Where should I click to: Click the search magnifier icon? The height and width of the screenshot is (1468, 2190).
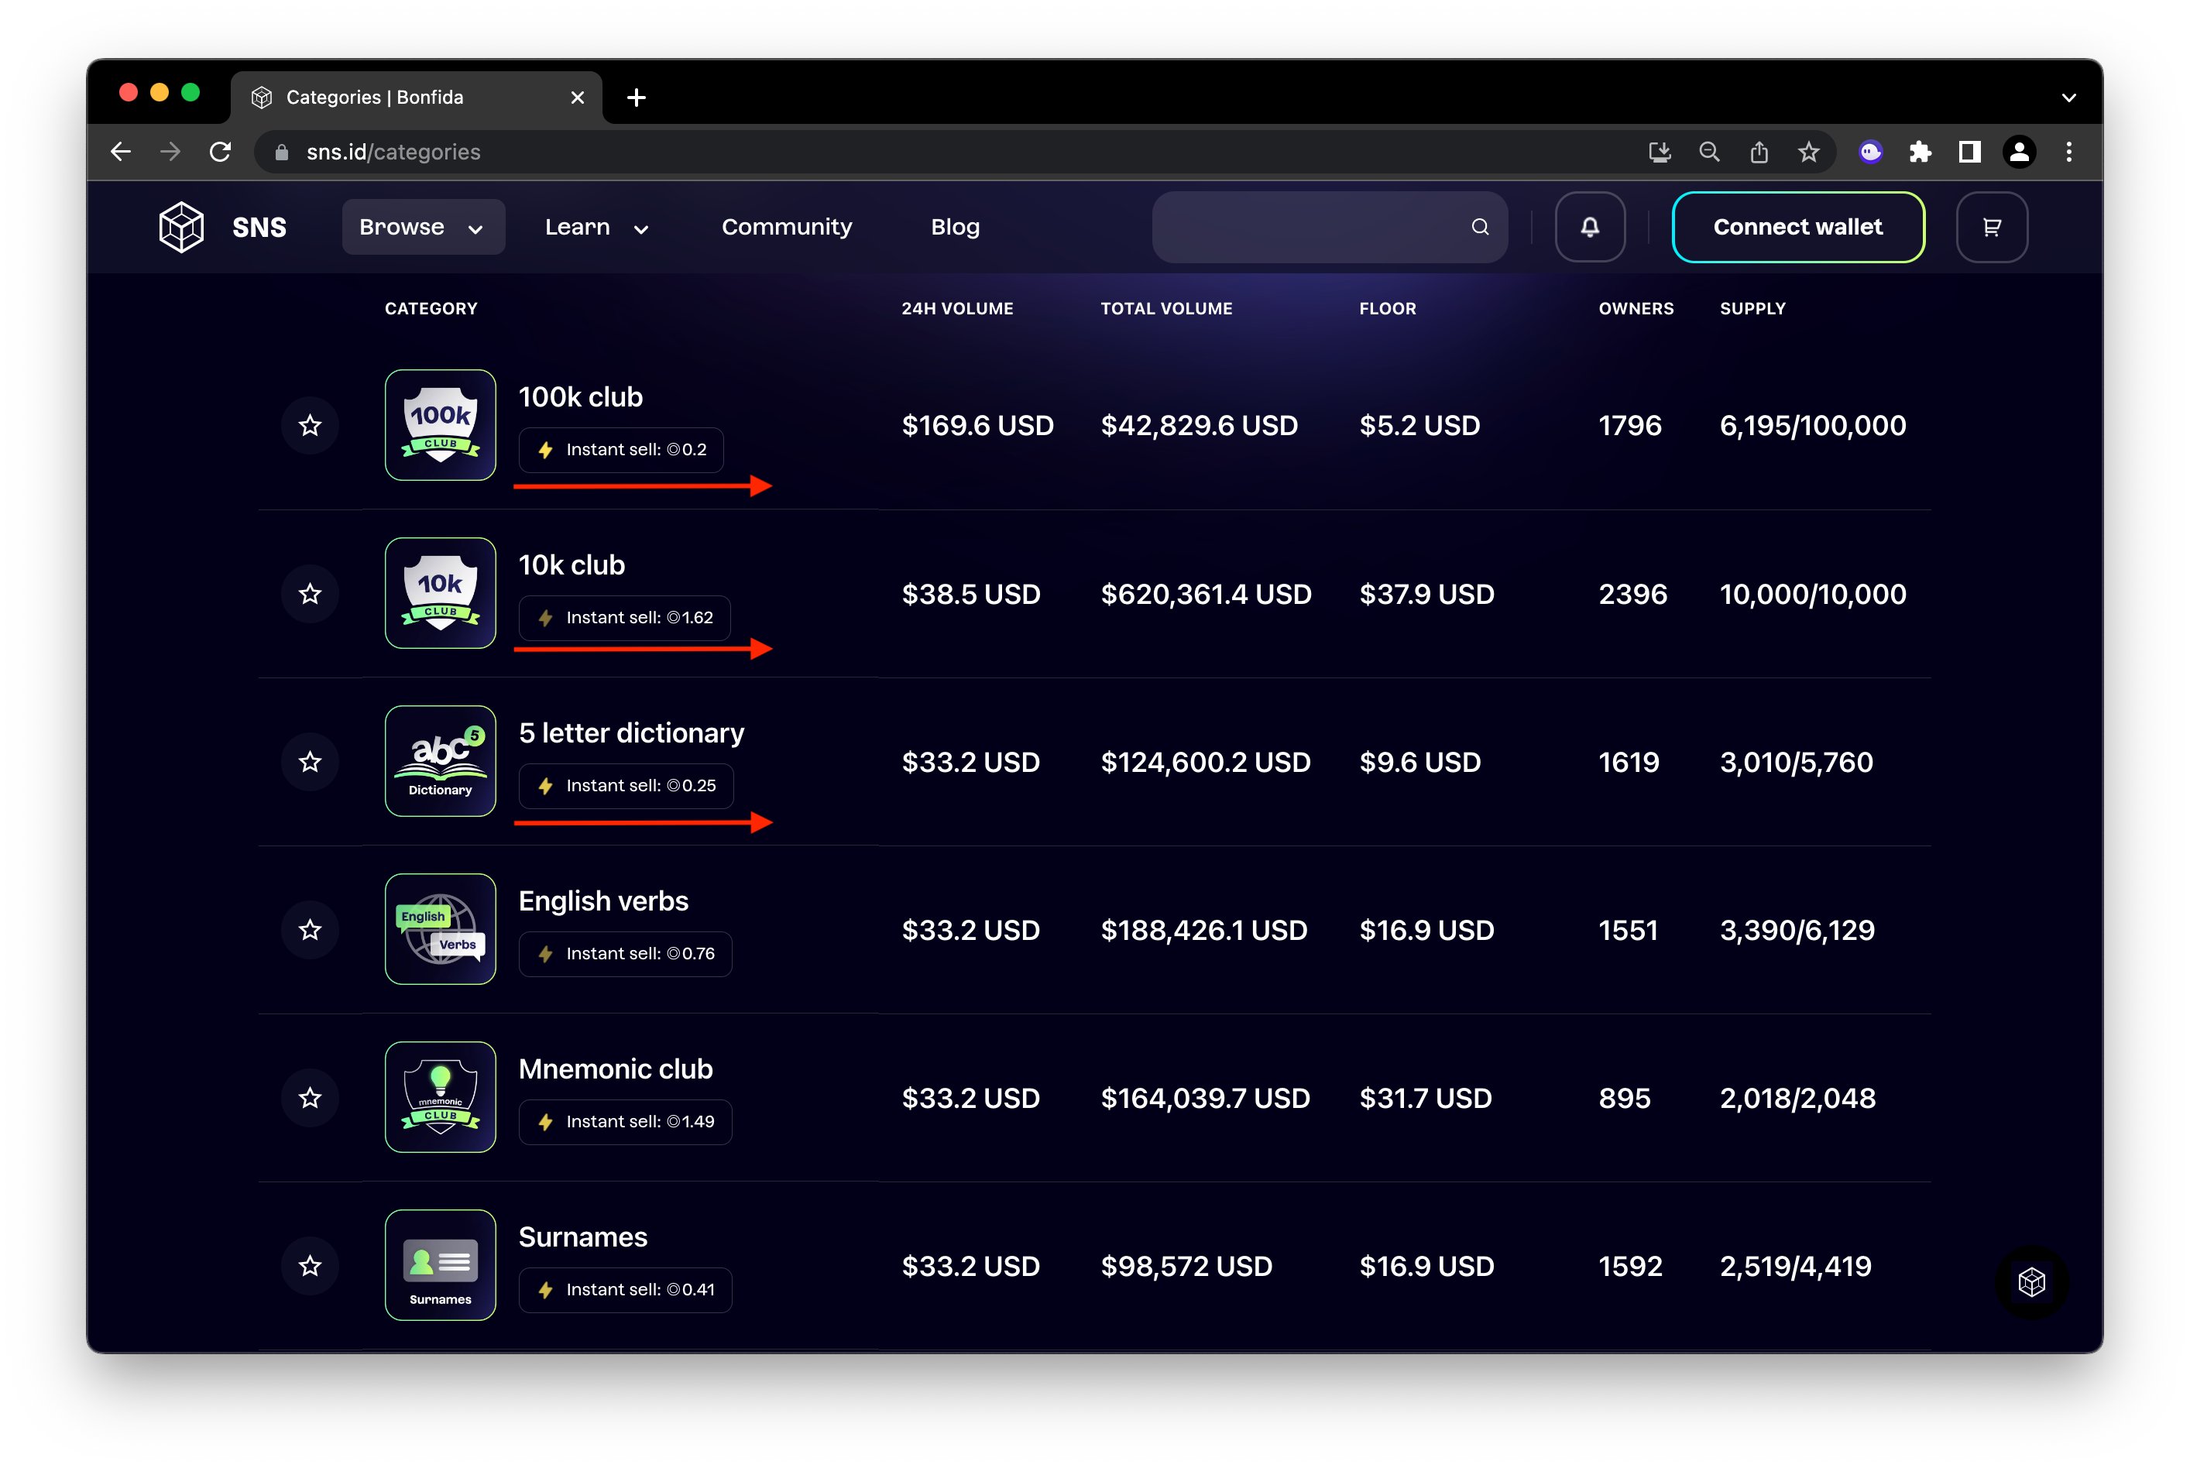pyautogui.click(x=1479, y=227)
